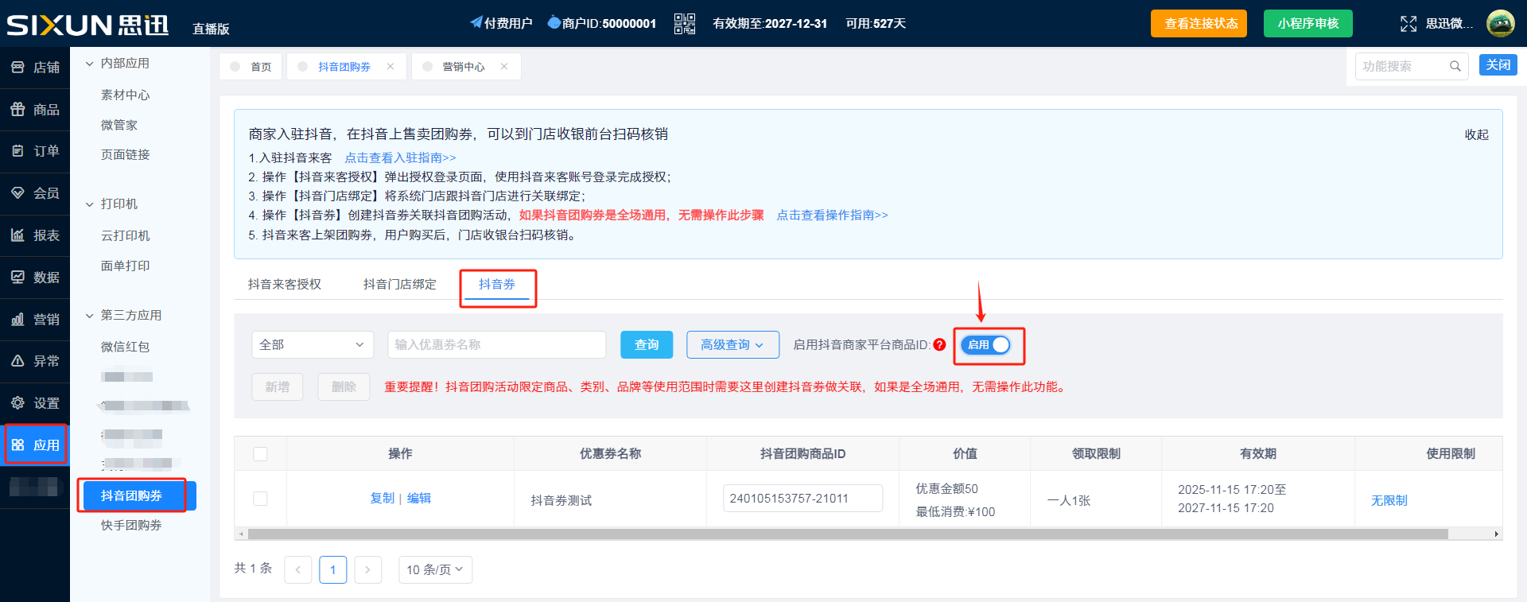1527x602 pixels.
Task: Go to the previous page arrow
Action: pyautogui.click(x=298, y=569)
